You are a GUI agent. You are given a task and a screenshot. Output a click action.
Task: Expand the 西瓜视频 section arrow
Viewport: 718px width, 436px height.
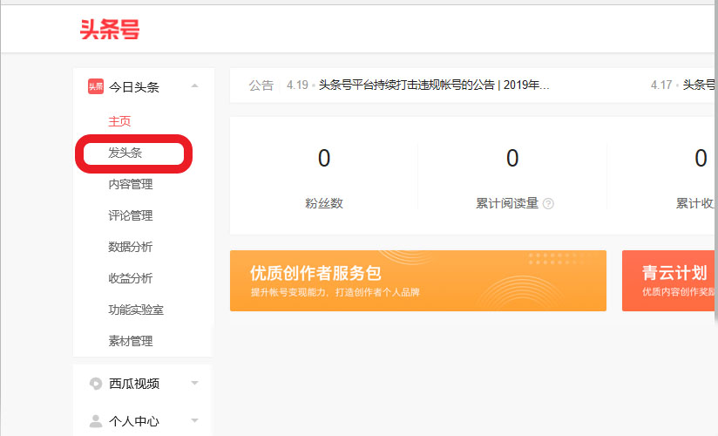tap(194, 383)
